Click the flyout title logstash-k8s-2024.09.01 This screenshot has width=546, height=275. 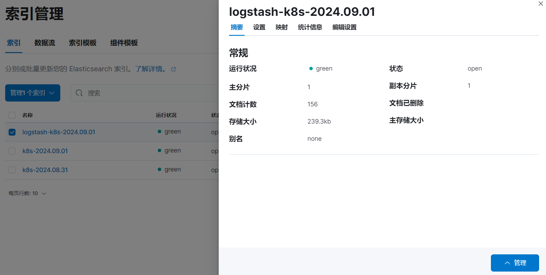[x=302, y=12]
